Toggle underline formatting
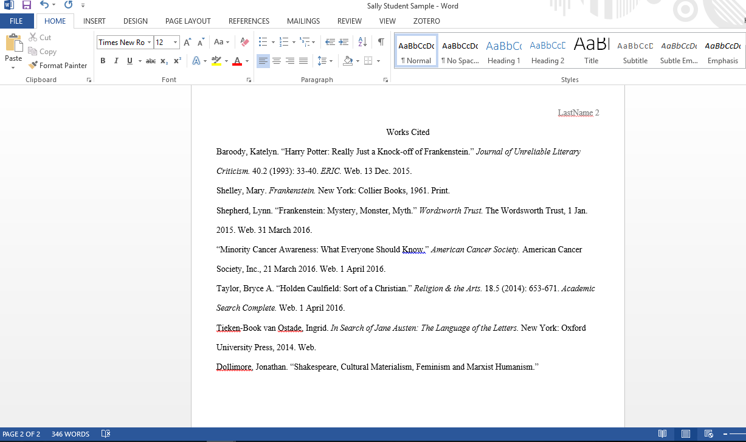Screen dimensions: 746x442 [128, 60]
